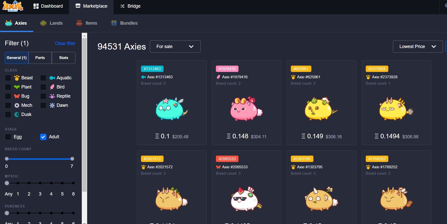Click the Aquatic fish class icon
The width and height of the screenshot is (447, 224).
52,78
